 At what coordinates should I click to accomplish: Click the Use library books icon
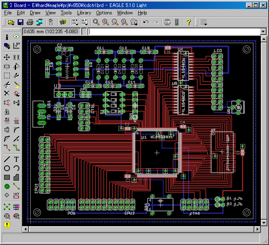[63, 22]
